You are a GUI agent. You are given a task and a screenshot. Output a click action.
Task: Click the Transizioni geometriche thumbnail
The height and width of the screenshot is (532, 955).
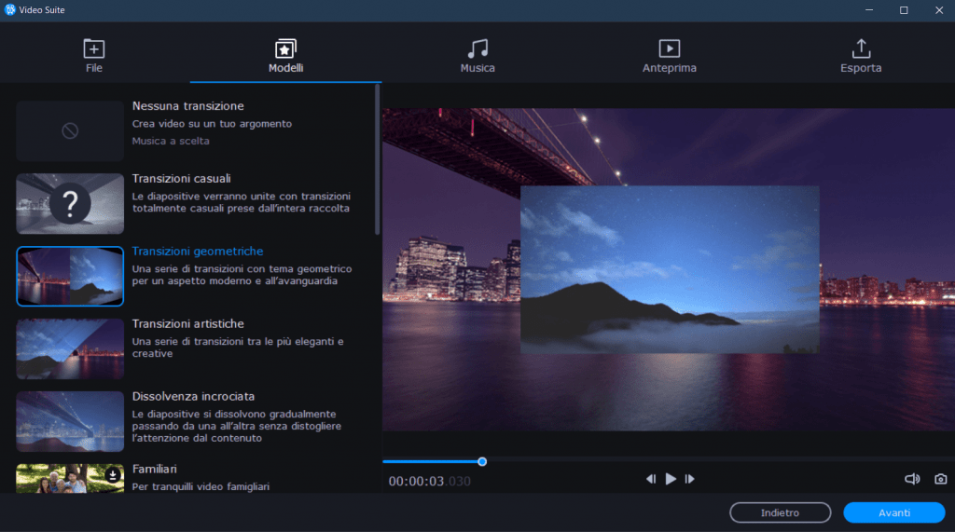(x=70, y=277)
